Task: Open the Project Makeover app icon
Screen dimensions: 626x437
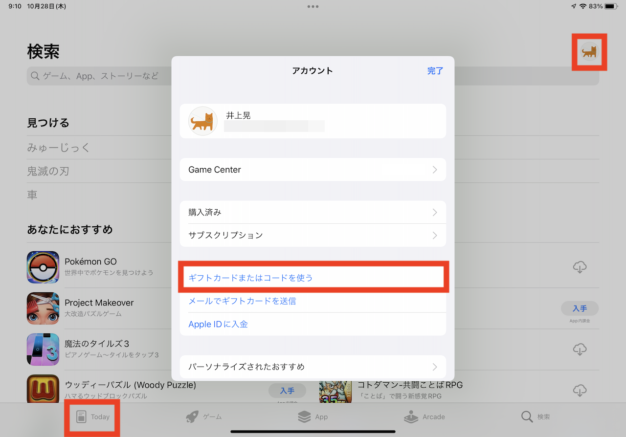Action: click(43, 308)
